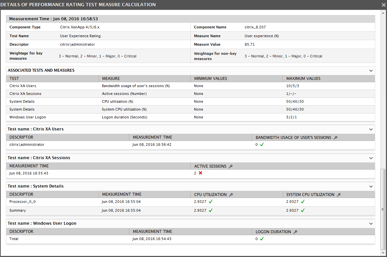Screen dimensions: 387x257
Task: Click the key icon next to Logon Duration
Action: [x=295, y=232]
